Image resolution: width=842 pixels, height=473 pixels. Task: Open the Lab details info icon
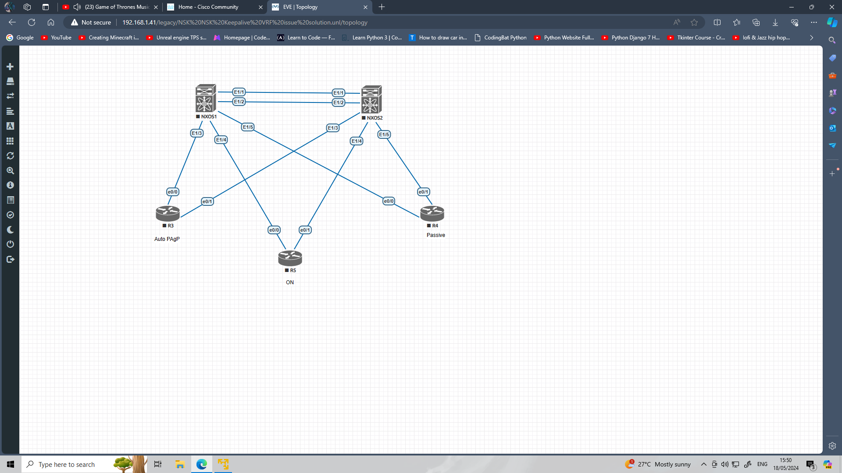point(10,185)
